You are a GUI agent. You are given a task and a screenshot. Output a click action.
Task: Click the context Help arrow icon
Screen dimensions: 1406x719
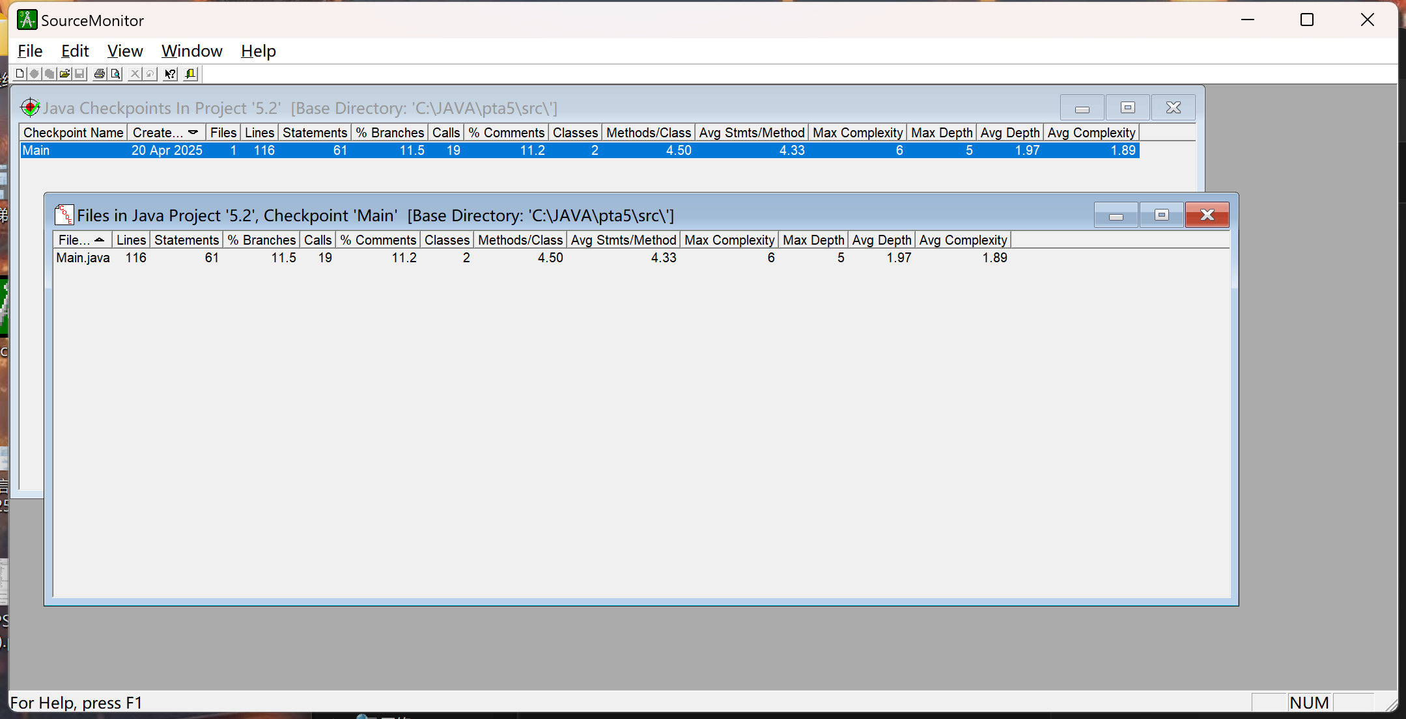point(170,74)
